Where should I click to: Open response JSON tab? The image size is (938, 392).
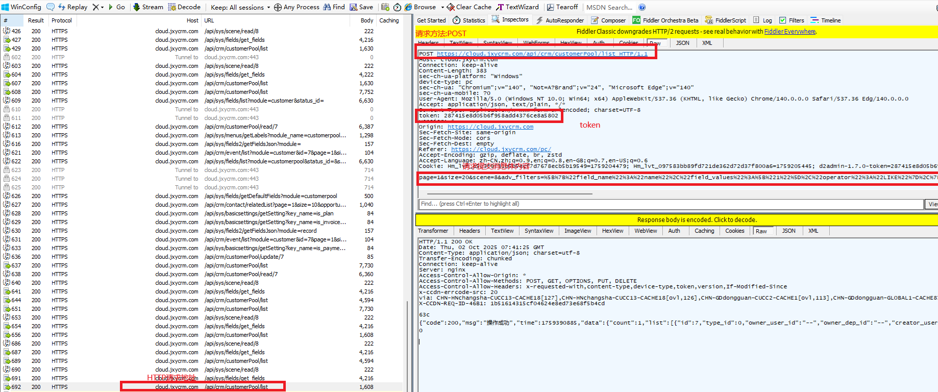[x=788, y=231]
